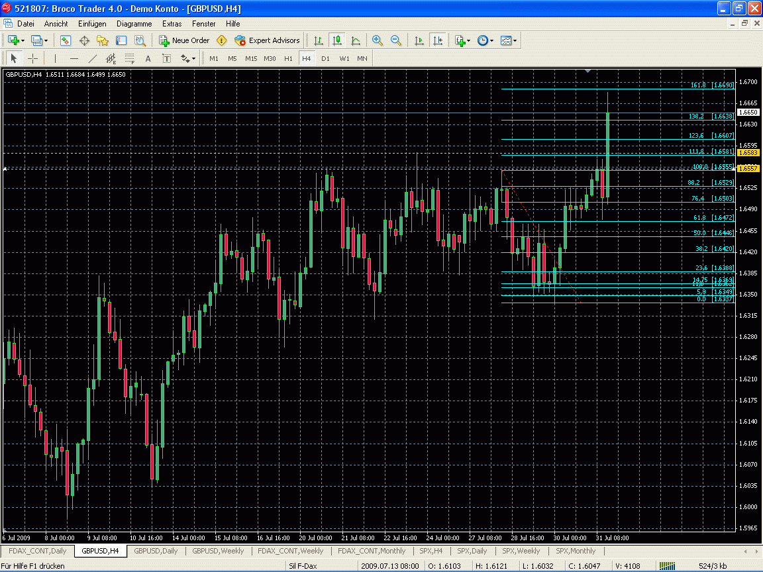Open the Periods clock dropdown
Screen dimensions: 763x572
[485, 41]
